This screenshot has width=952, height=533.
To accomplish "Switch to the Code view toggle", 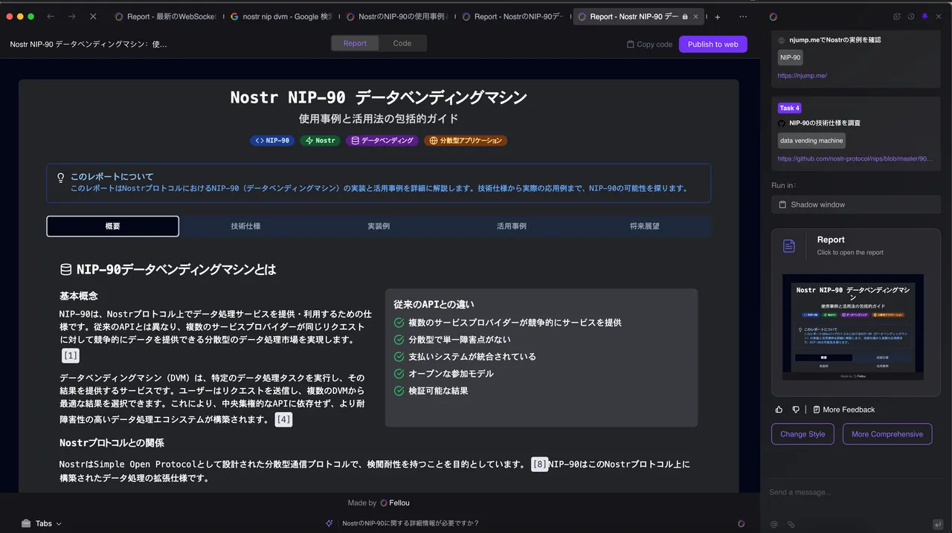I will [x=402, y=43].
